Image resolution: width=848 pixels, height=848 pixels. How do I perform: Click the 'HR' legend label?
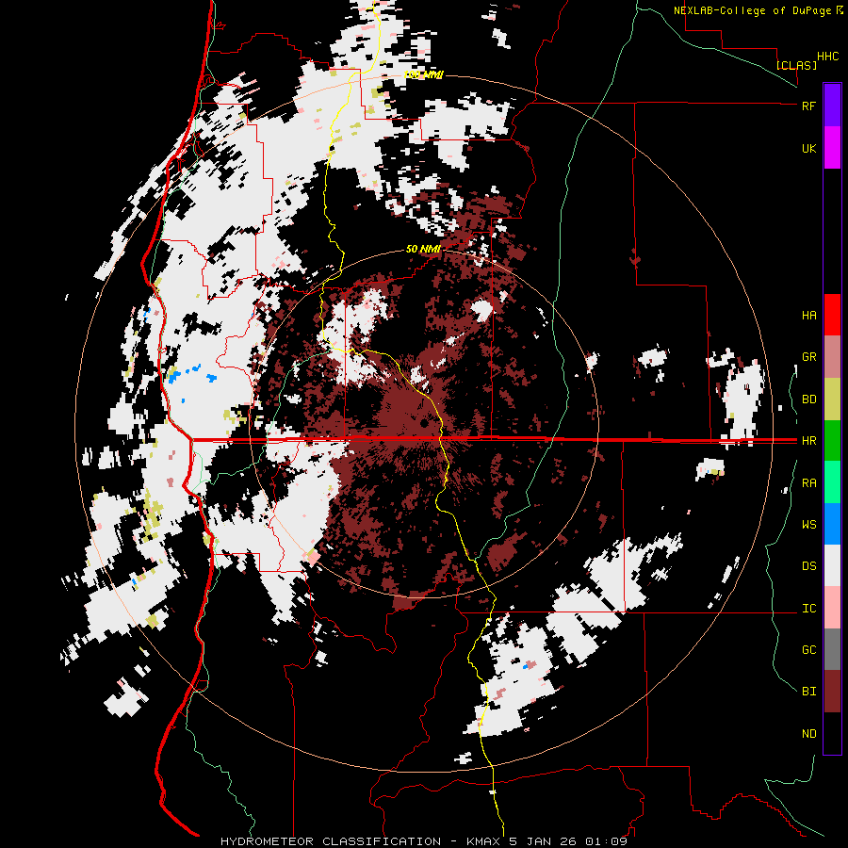pos(808,441)
